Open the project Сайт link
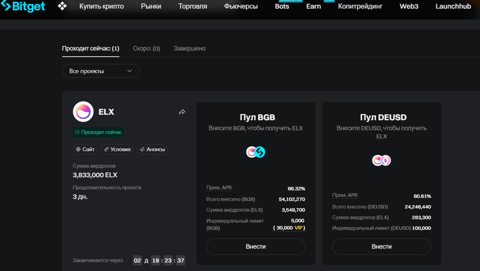The width and height of the screenshot is (480, 271). [x=85, y=149]
